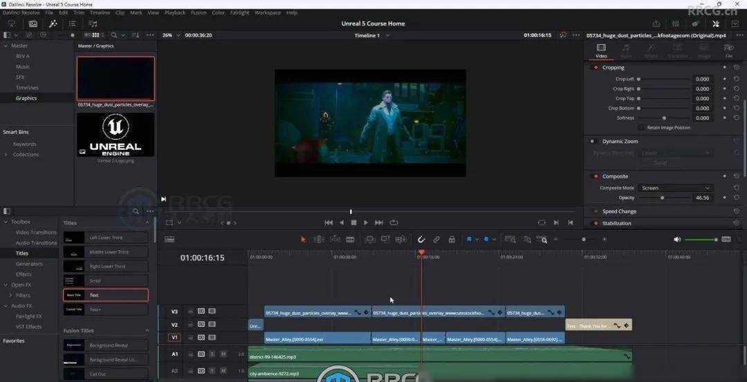Click the Custom Zoom icon
This screenshot has width=747, height=382.
(542, 239)
